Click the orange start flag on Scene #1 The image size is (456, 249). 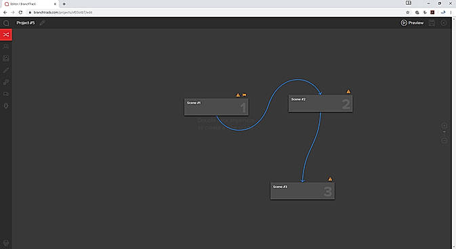coord(245,95)
